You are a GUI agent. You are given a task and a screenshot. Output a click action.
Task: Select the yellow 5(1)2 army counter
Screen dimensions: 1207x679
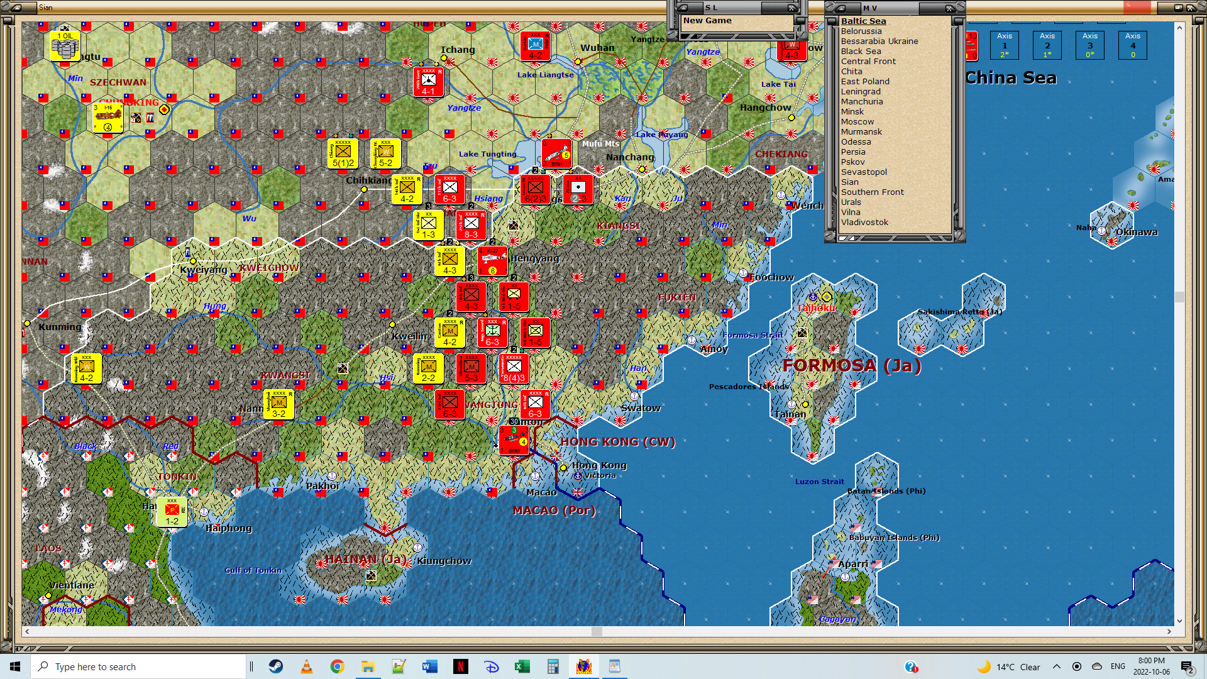coord(343,153)
